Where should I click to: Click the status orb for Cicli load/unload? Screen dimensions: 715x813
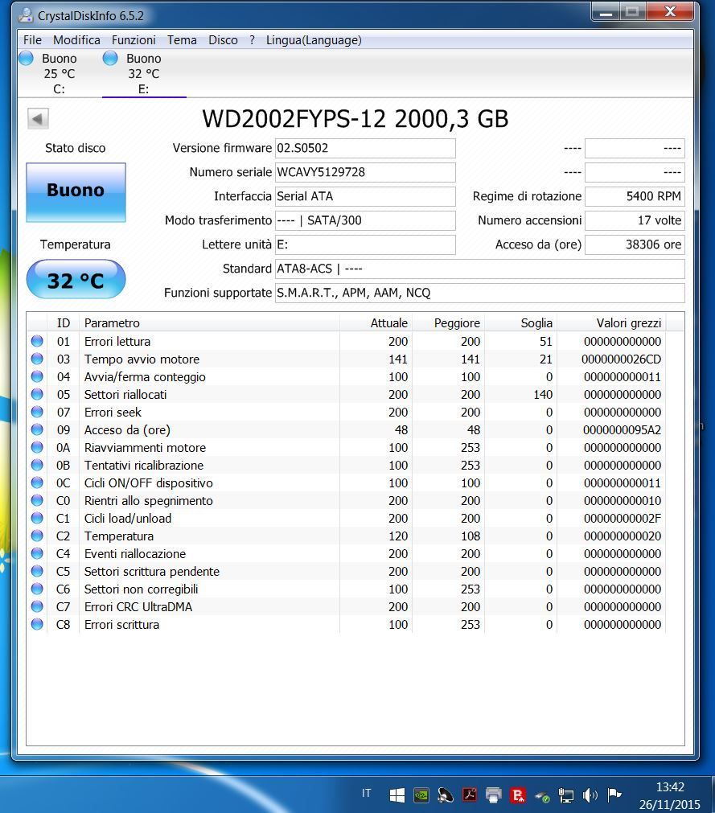(x=37, y=518)
